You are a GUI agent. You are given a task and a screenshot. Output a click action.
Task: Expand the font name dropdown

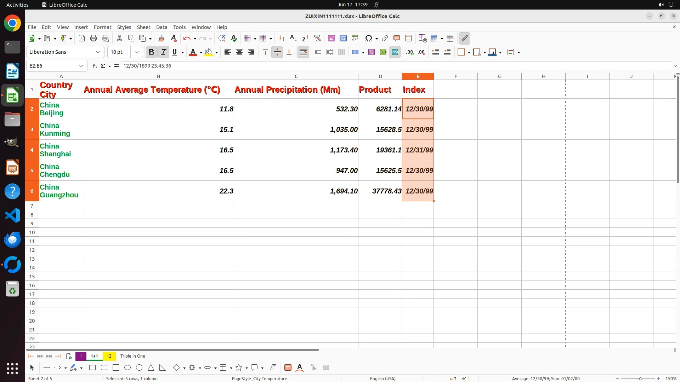98,52
